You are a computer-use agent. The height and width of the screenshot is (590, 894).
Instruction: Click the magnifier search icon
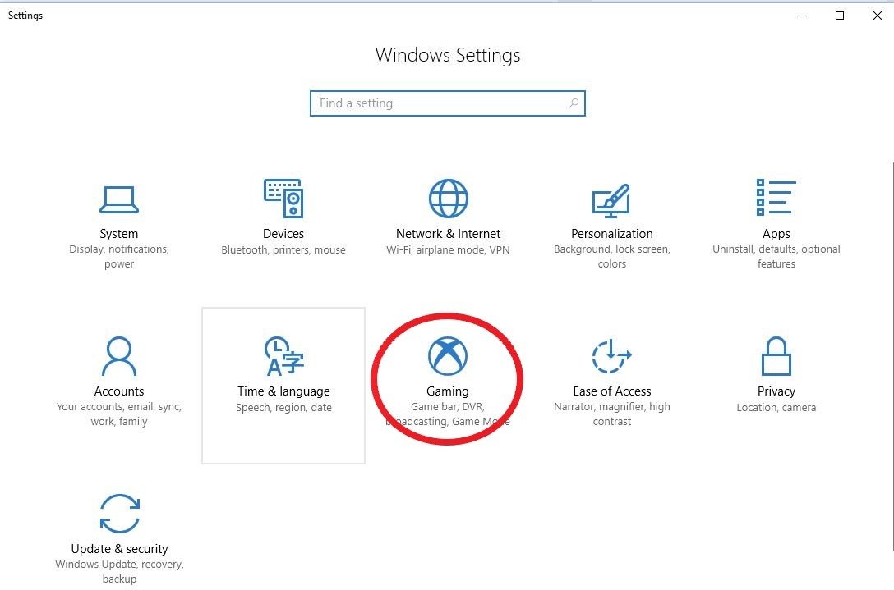tap(574, 103)
